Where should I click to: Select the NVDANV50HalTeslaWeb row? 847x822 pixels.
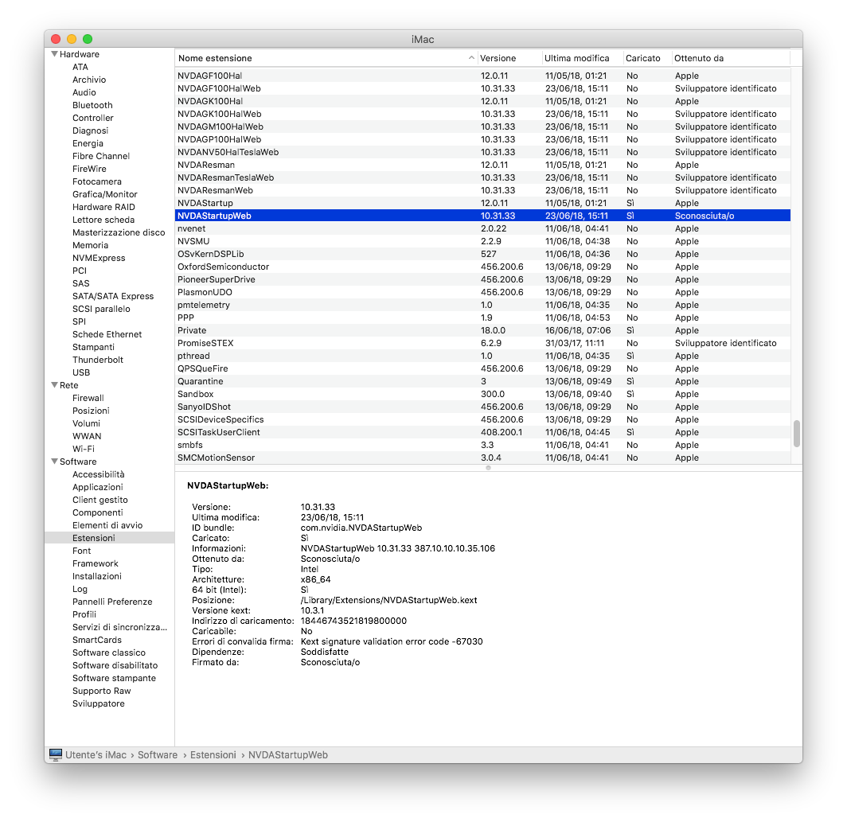tap(483, 152)
